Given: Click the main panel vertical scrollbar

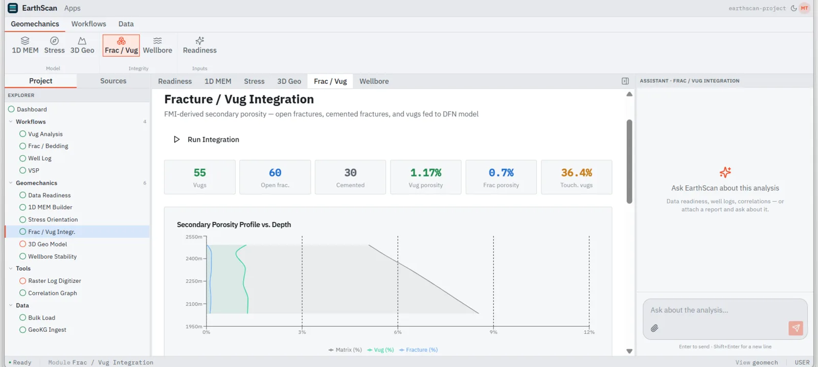Looking at the screenshot, I should (629, 161).
